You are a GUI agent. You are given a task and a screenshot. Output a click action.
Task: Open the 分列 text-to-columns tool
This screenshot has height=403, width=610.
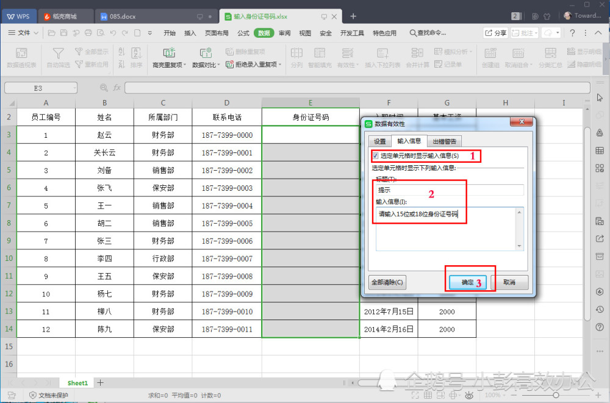point(296,57)
